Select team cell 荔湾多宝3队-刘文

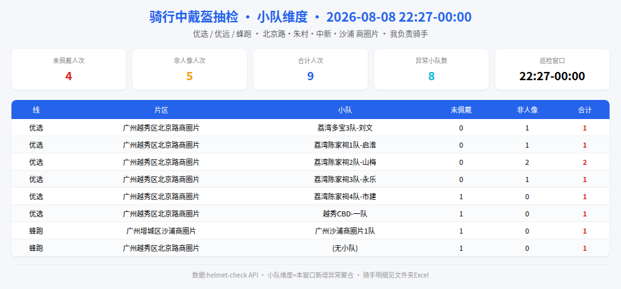point(345,128)
